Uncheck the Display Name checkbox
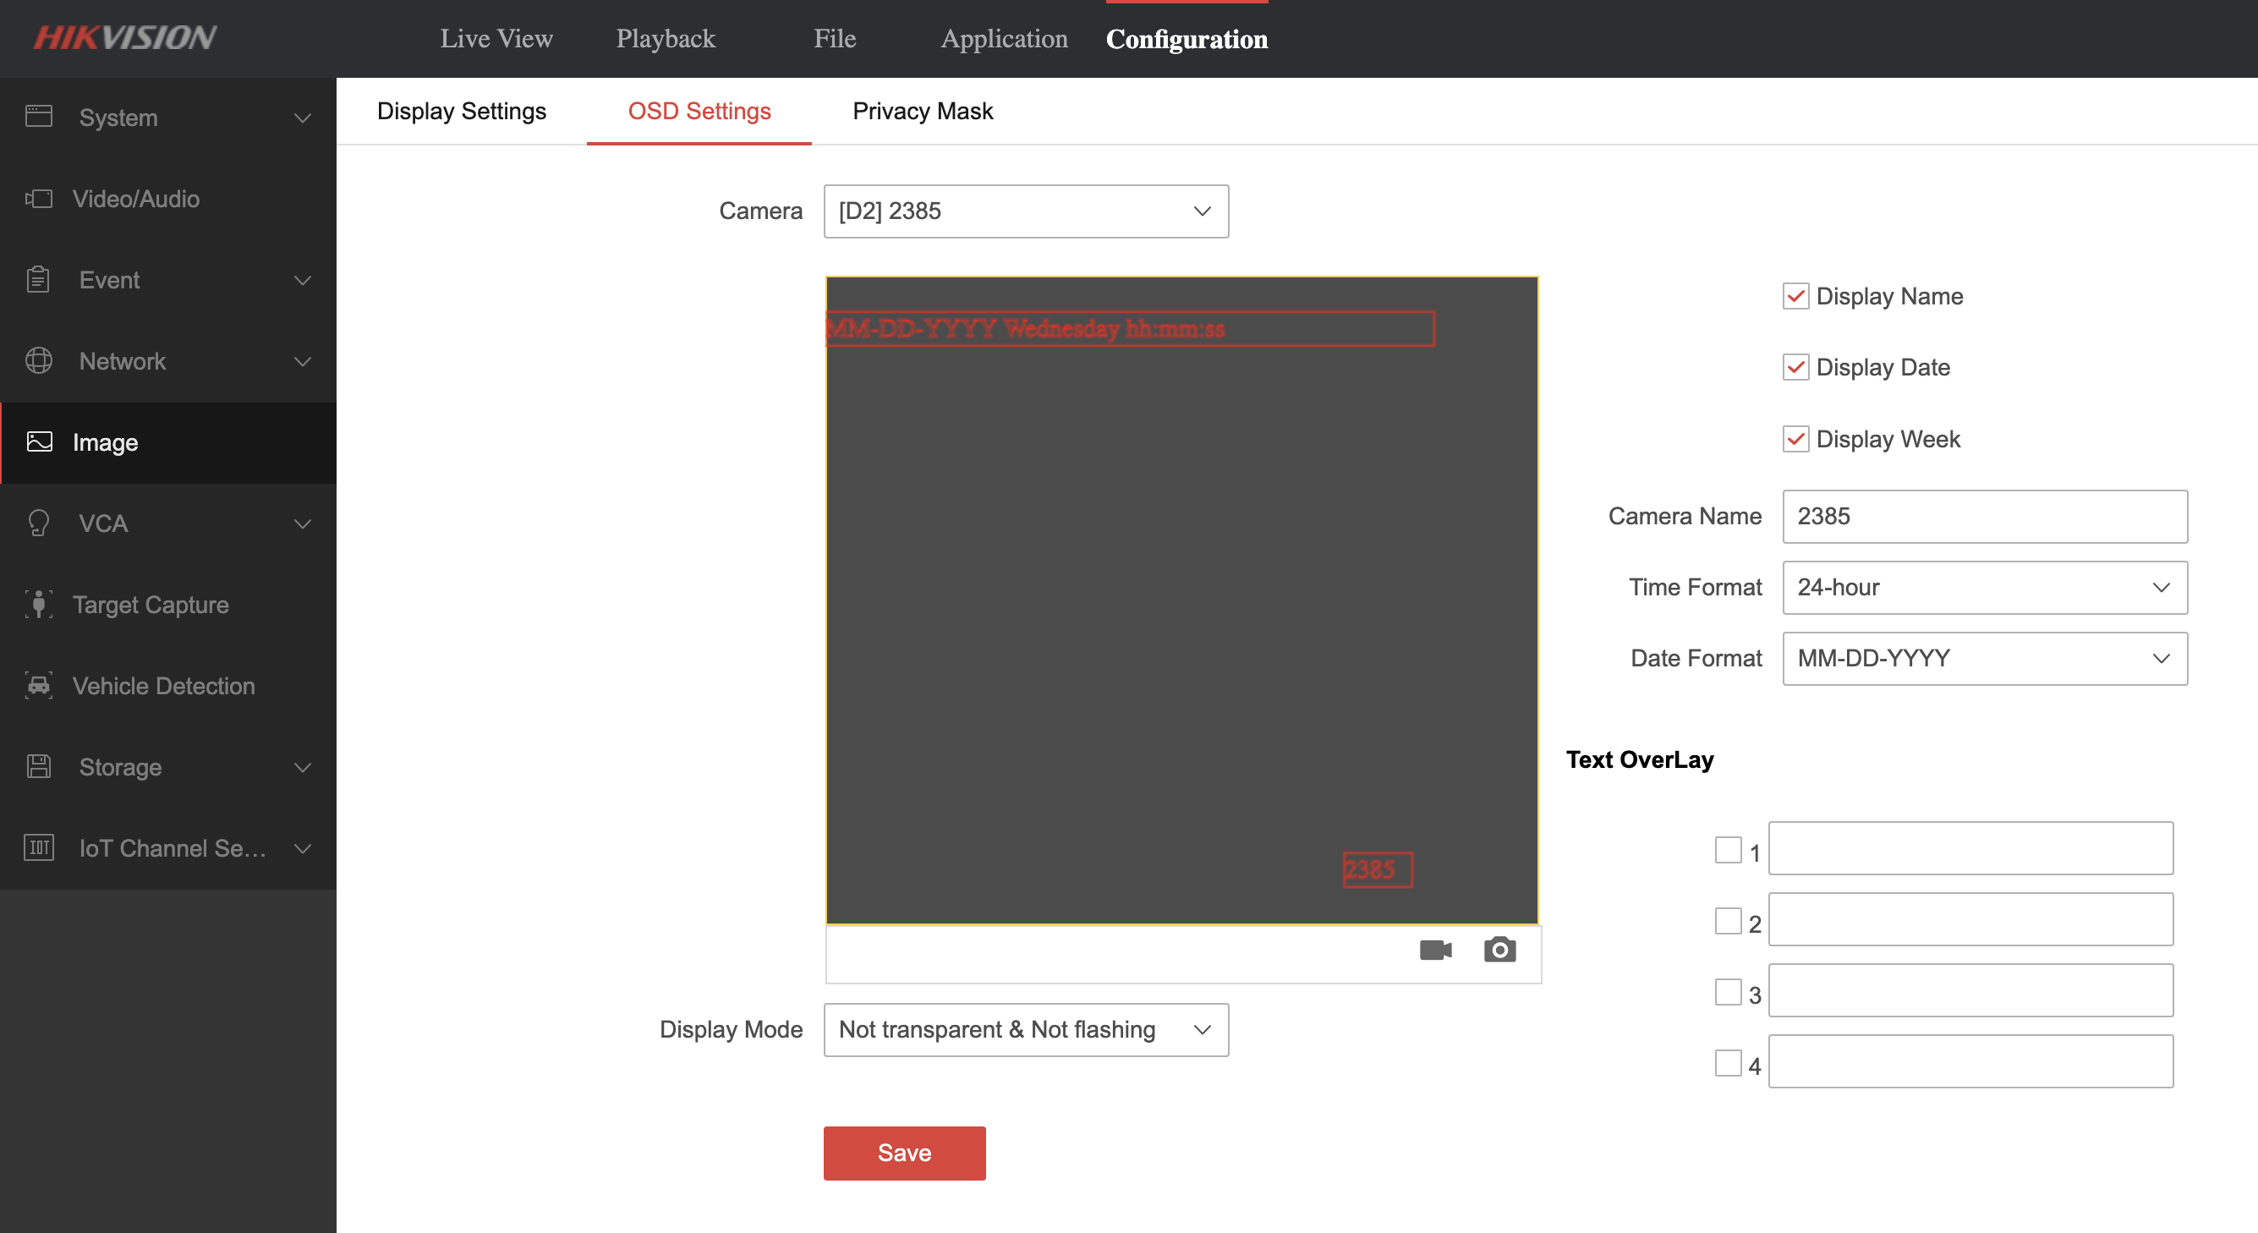This screenshot has width=2258, height=1233. 1795,296
